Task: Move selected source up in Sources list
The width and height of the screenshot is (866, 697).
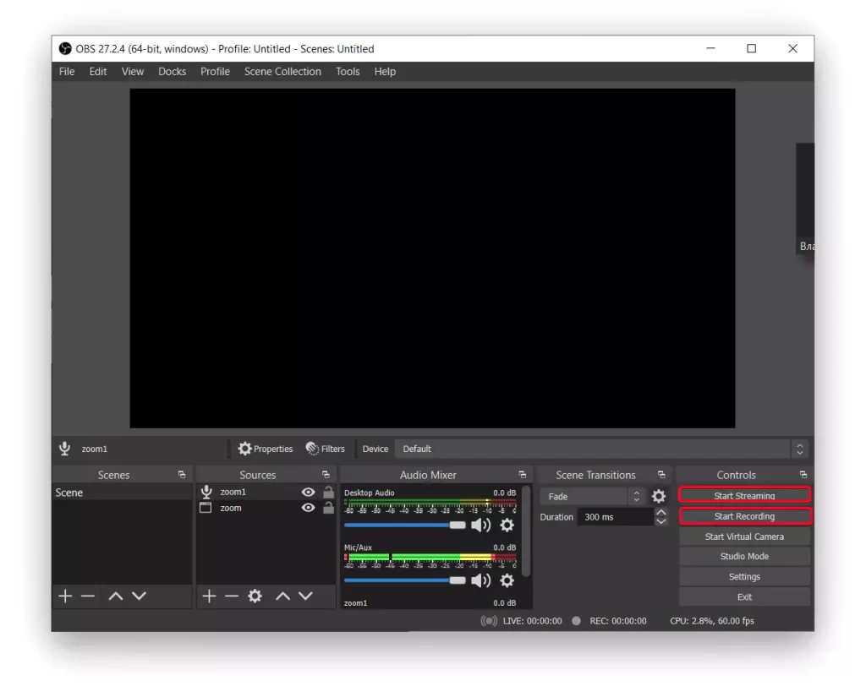Action: click(282, 596)
